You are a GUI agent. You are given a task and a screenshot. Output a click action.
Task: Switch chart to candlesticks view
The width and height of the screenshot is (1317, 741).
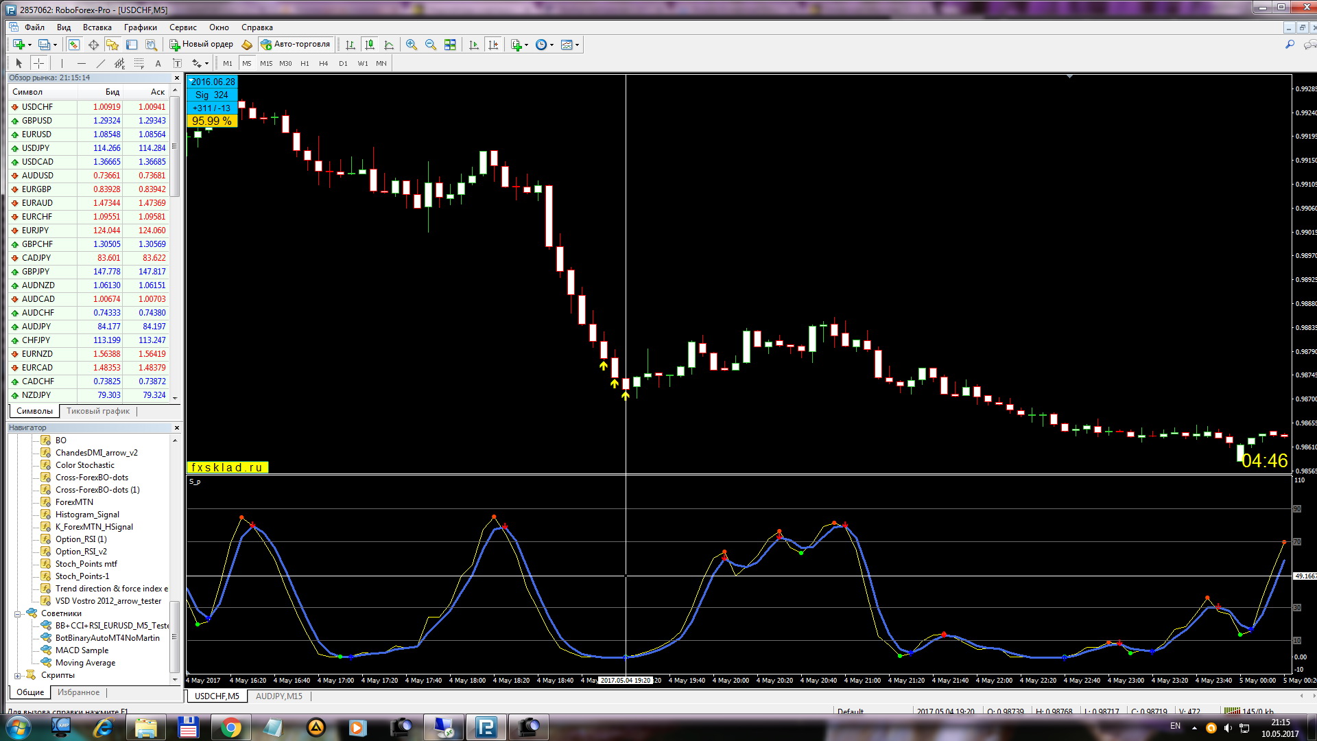[x=370, y=45]
